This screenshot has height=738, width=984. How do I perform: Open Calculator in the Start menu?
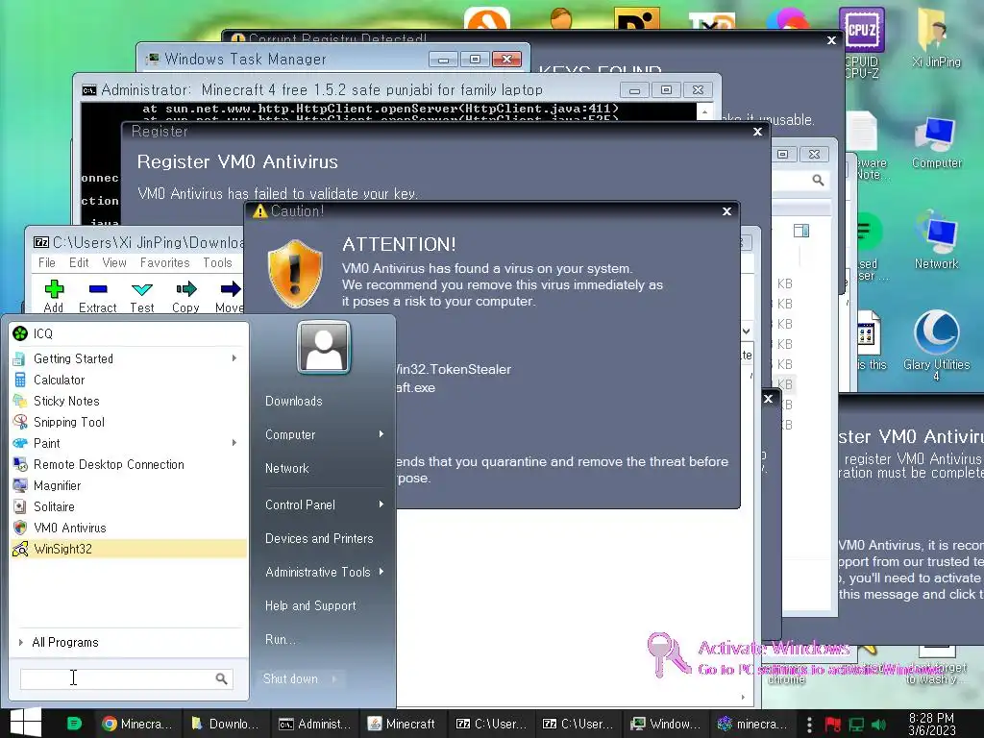coord(129,380)
